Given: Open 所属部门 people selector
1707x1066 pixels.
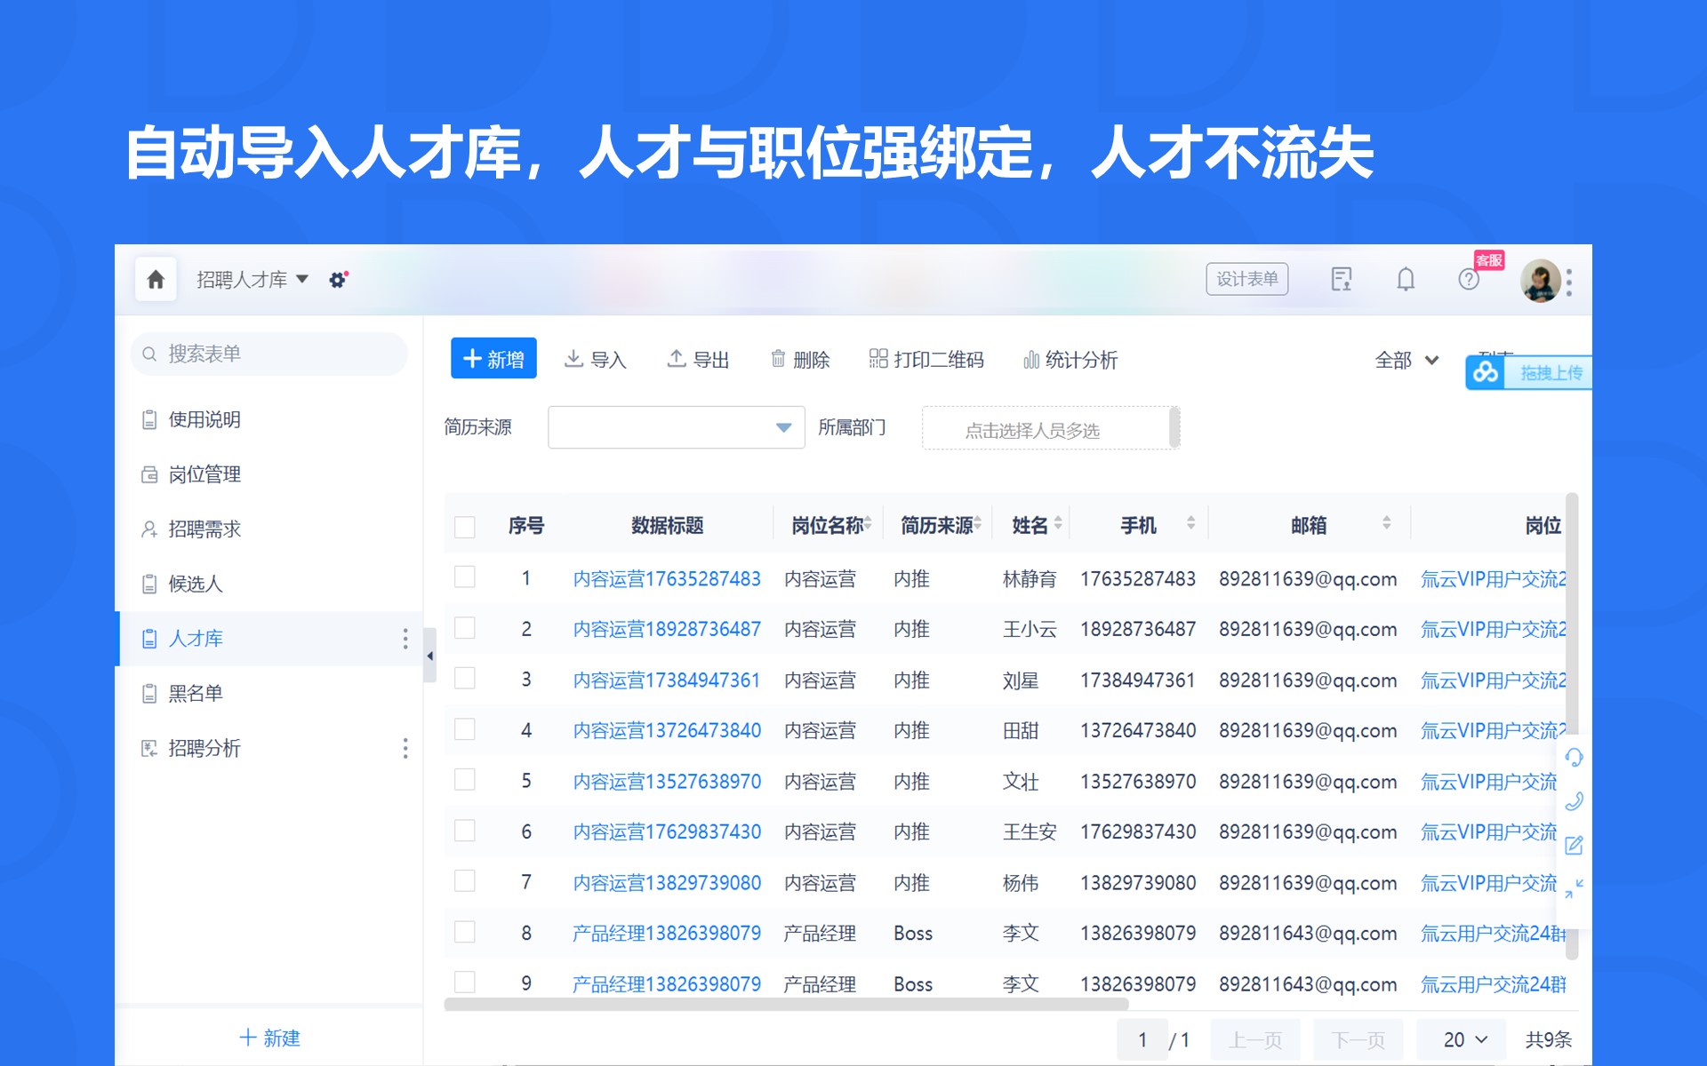Looking at the screenshot, I should [1051, 428].
